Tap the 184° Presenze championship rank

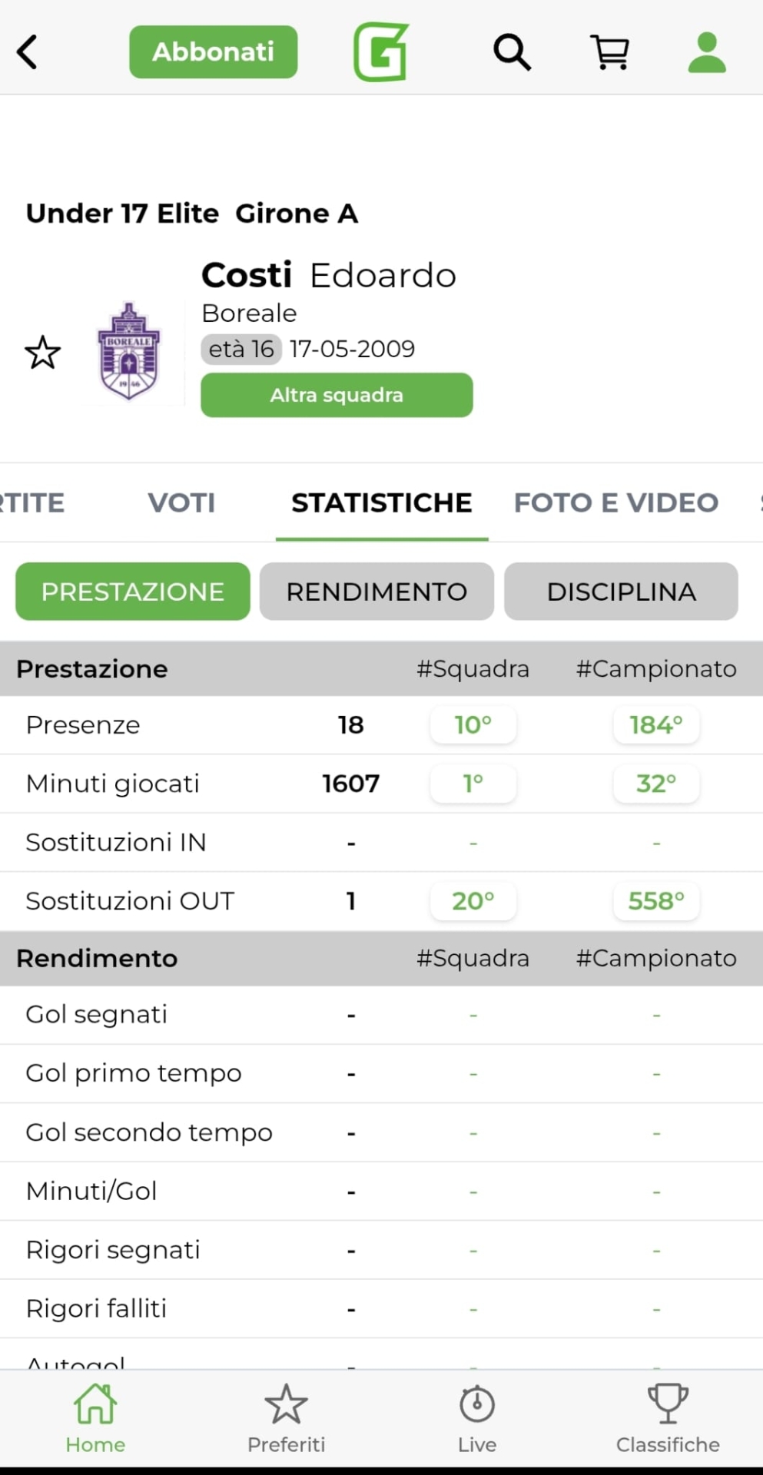coord(656,724)
